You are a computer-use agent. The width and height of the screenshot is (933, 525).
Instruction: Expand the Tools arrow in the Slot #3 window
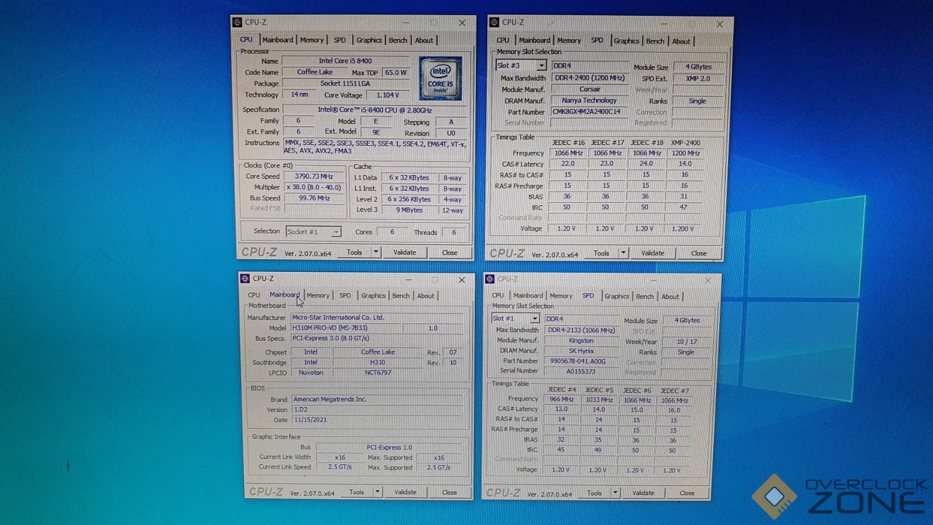pyautogui.click(x=623, y=253)
